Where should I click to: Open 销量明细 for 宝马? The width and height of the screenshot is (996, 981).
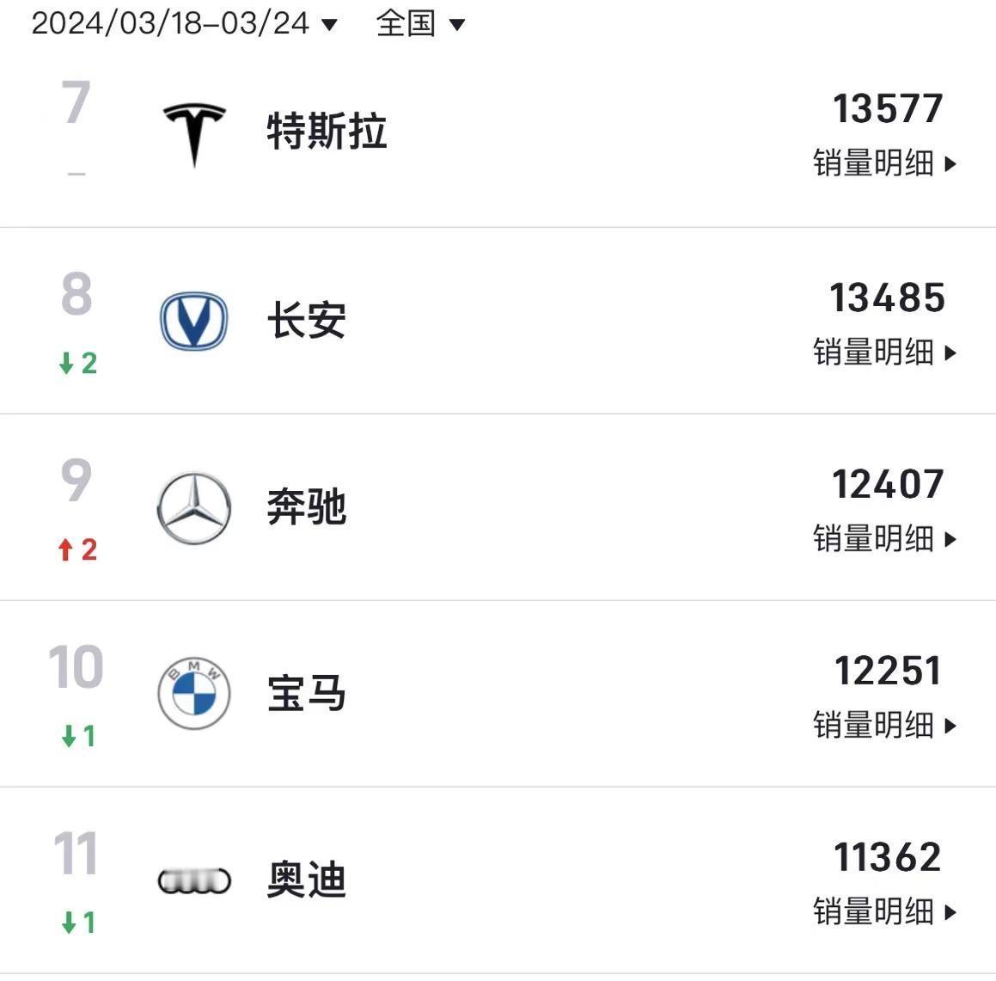tap(885, 725)
